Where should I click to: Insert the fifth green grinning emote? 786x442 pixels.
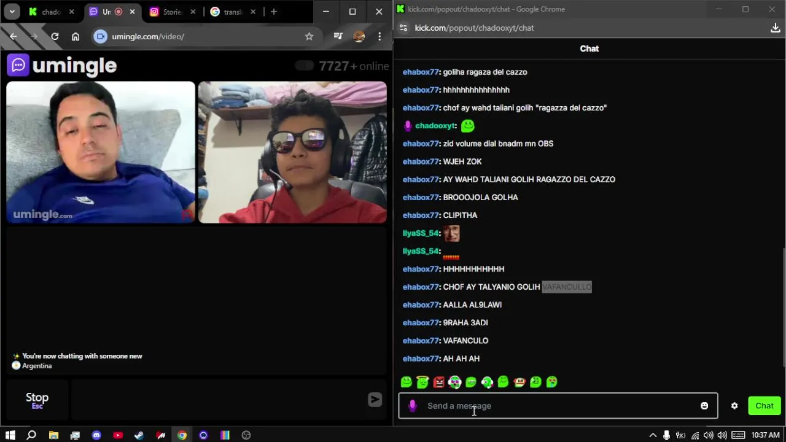pos(471,382)
